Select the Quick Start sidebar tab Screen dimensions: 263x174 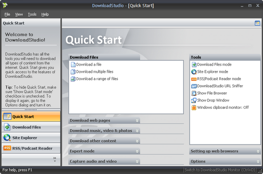click(31, 117)
